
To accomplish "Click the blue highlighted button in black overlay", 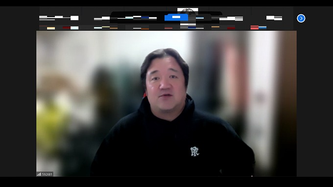I will [176, 18].
